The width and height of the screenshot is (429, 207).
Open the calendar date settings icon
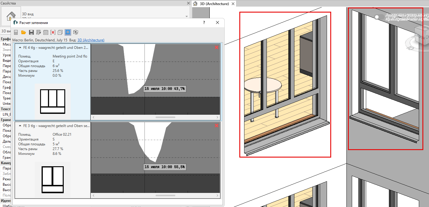click(46, 32)
